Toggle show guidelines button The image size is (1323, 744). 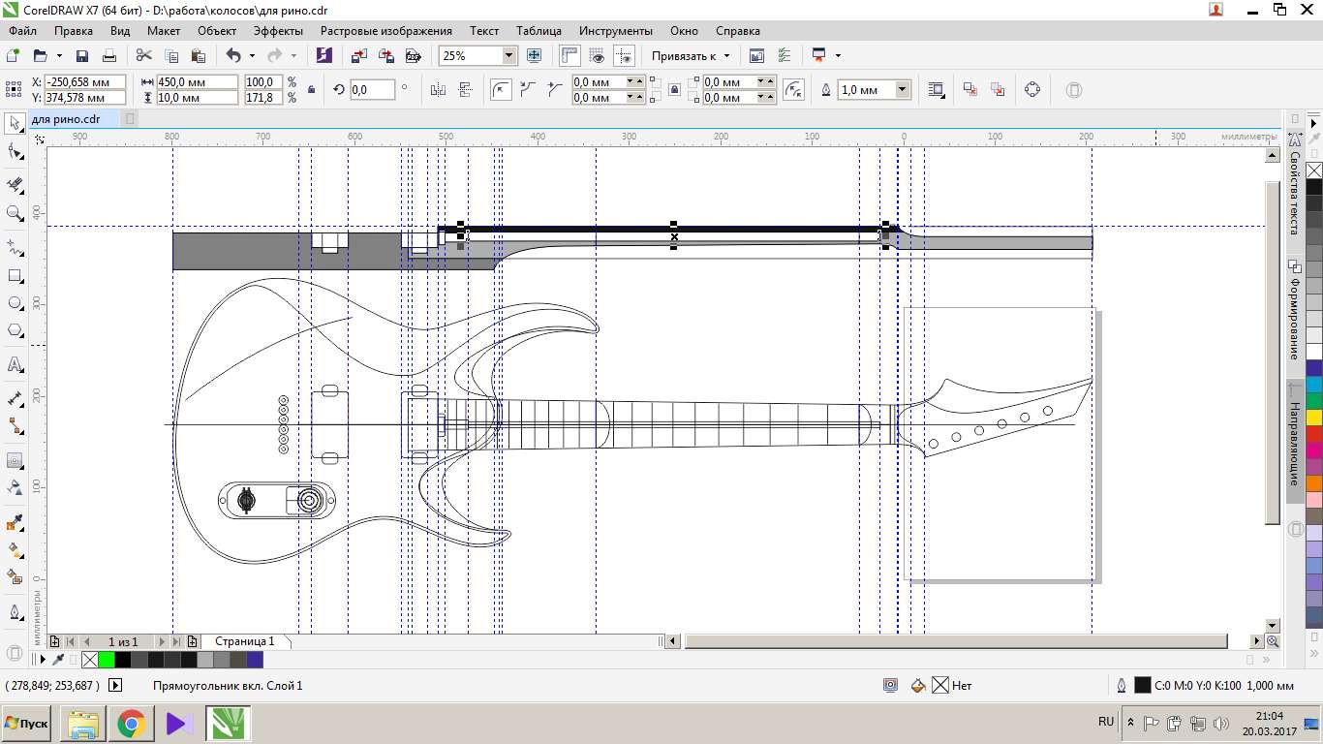624,56
